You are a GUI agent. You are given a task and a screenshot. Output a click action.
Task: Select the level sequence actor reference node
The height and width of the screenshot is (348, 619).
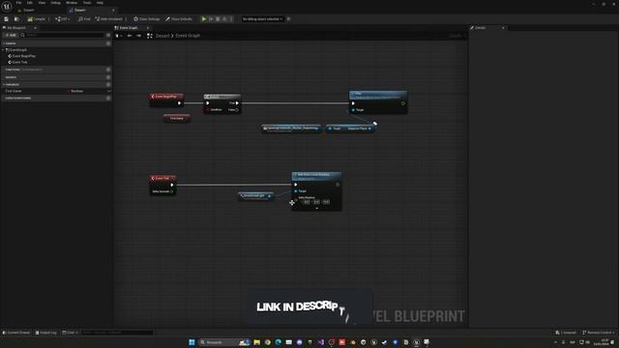click(x=291, y=129)
